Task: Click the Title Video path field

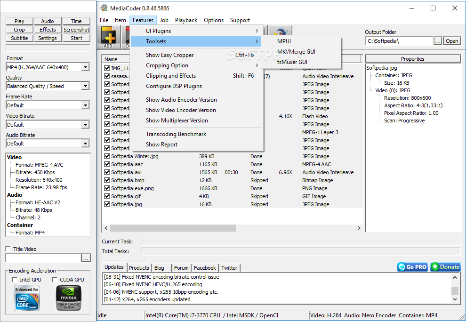Action: 43,258
